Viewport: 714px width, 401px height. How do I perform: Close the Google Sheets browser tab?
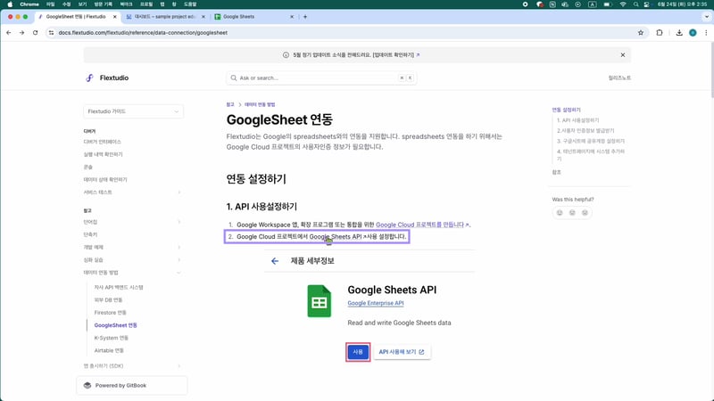click(292, 16)
